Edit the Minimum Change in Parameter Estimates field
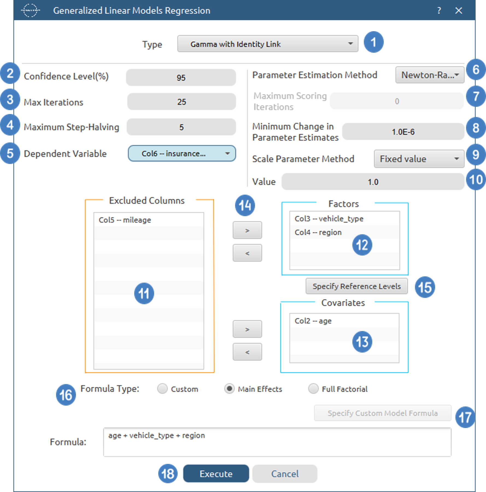 [x=403, y=132]
